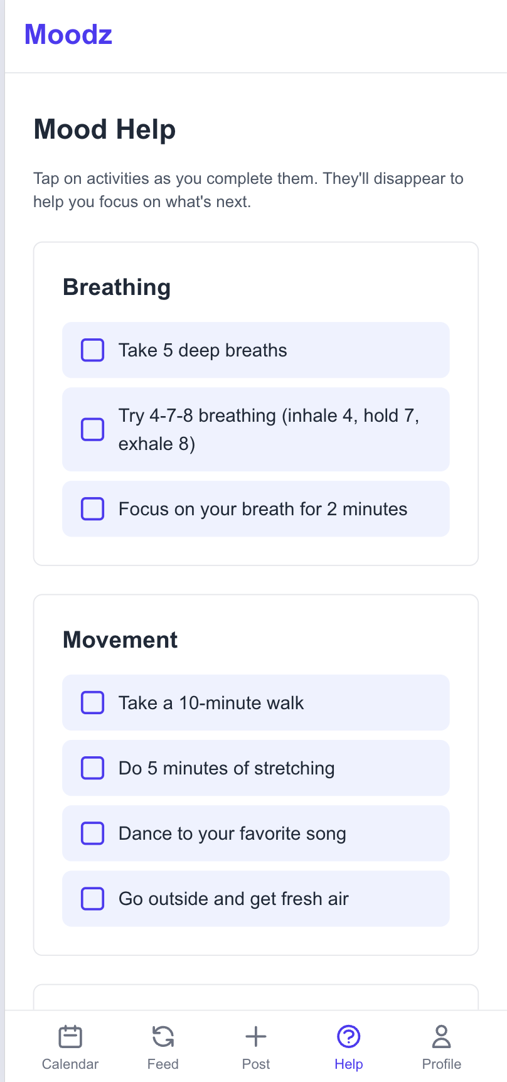Complete the 'Take a 10-minute walk' activity
507x1082 pixels.
[x=92, y=702]
